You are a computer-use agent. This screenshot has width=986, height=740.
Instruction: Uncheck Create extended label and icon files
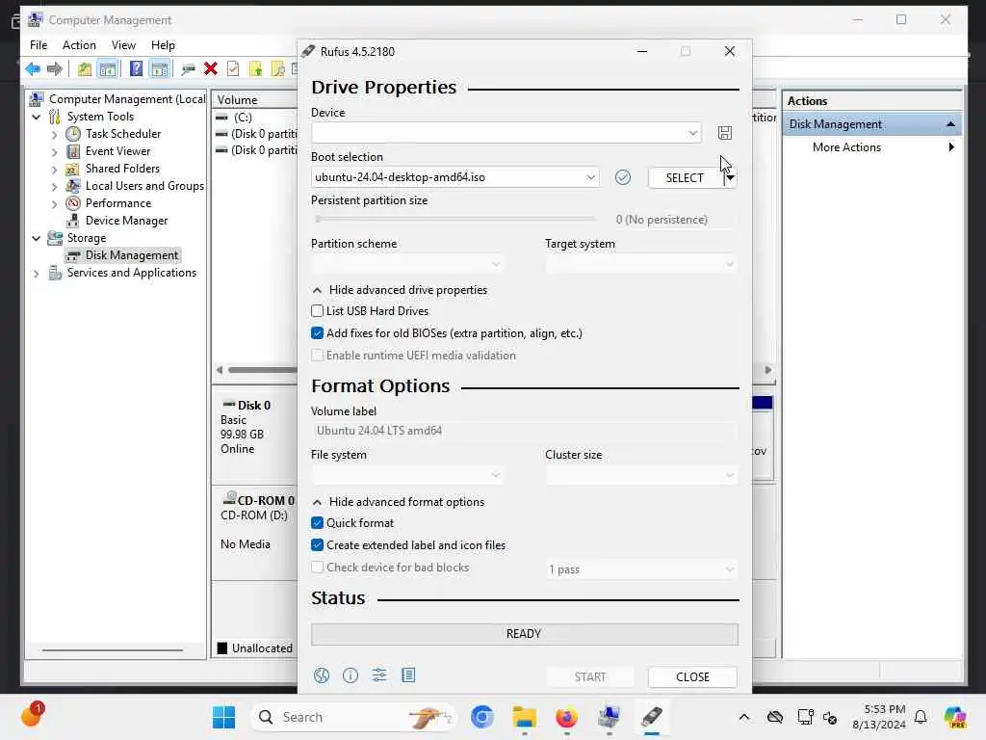318,545
